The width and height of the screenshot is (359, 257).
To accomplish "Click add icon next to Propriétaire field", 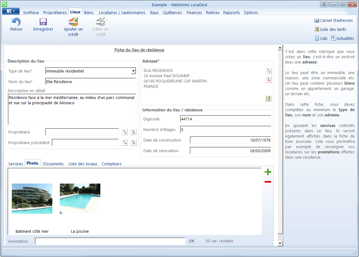I will tap(124, 132).
